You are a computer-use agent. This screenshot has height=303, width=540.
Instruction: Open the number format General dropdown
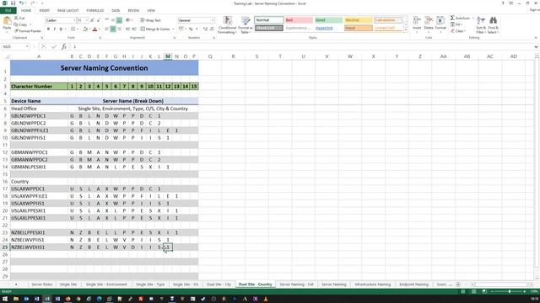point(213,20)
